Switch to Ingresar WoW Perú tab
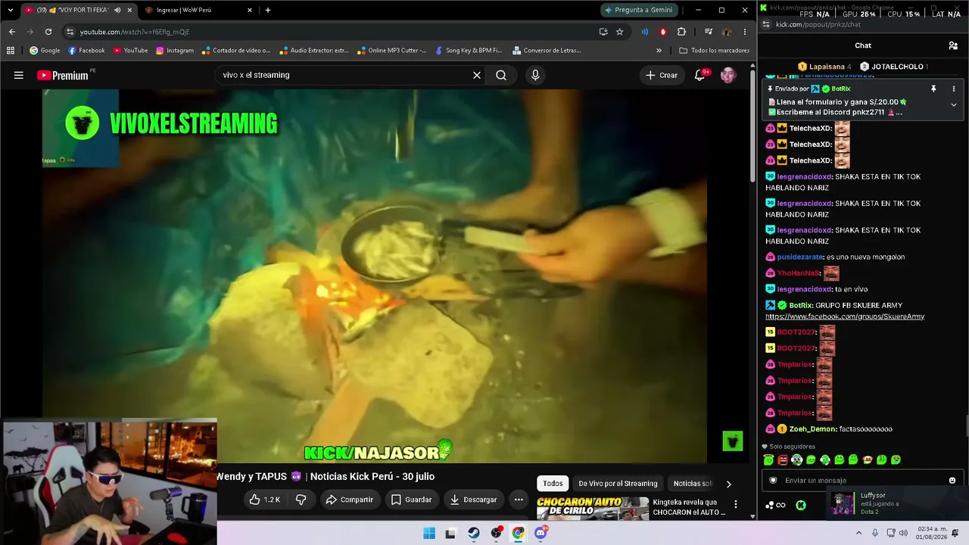This screenshot has height=545, width=969. click(x=197, y=10)
